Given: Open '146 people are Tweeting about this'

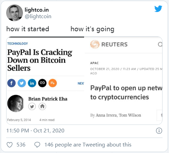Looking at the screenshot, I should [88, 145].
